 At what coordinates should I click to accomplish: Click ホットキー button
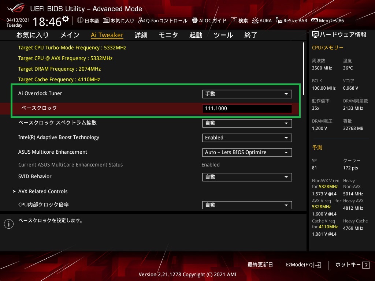tap(353, 265)
